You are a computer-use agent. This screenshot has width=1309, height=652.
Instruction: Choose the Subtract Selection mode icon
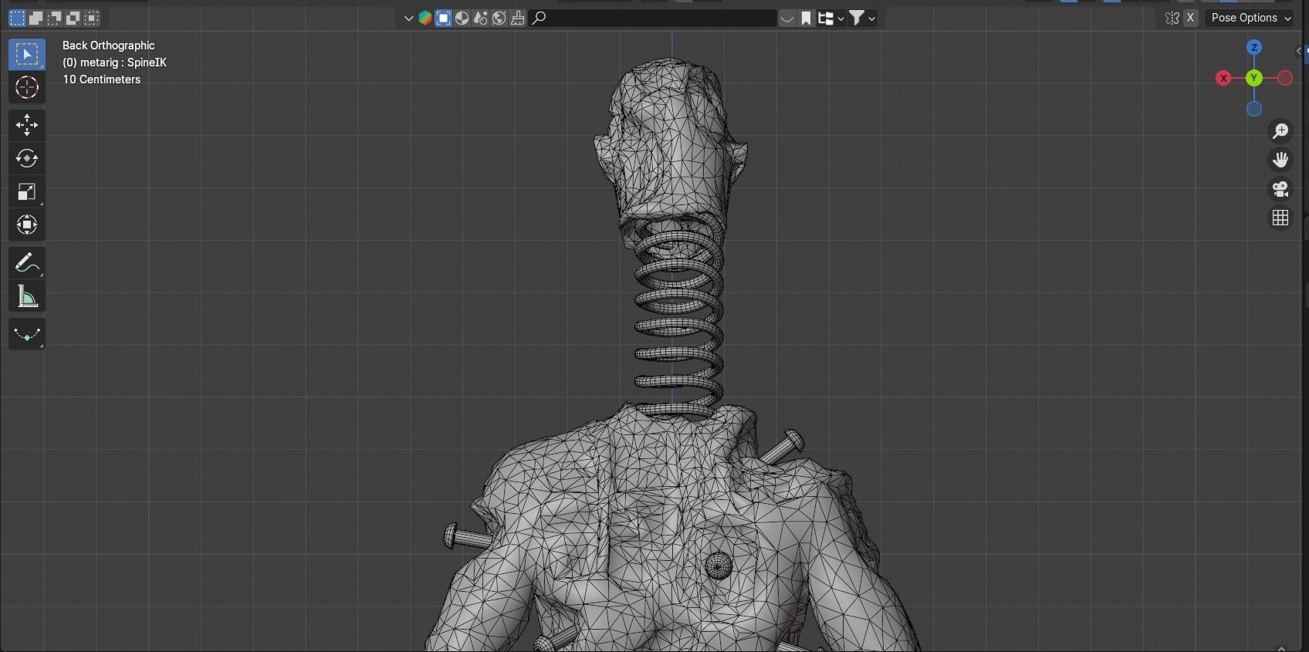pyautogui.click(x=54, y=18)
